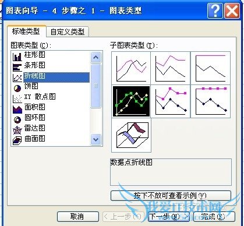Select the 曲面图 text entry
Screen dimensions: 244x226
click(x=35, y=139)
